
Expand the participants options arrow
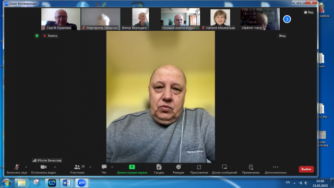90,167
